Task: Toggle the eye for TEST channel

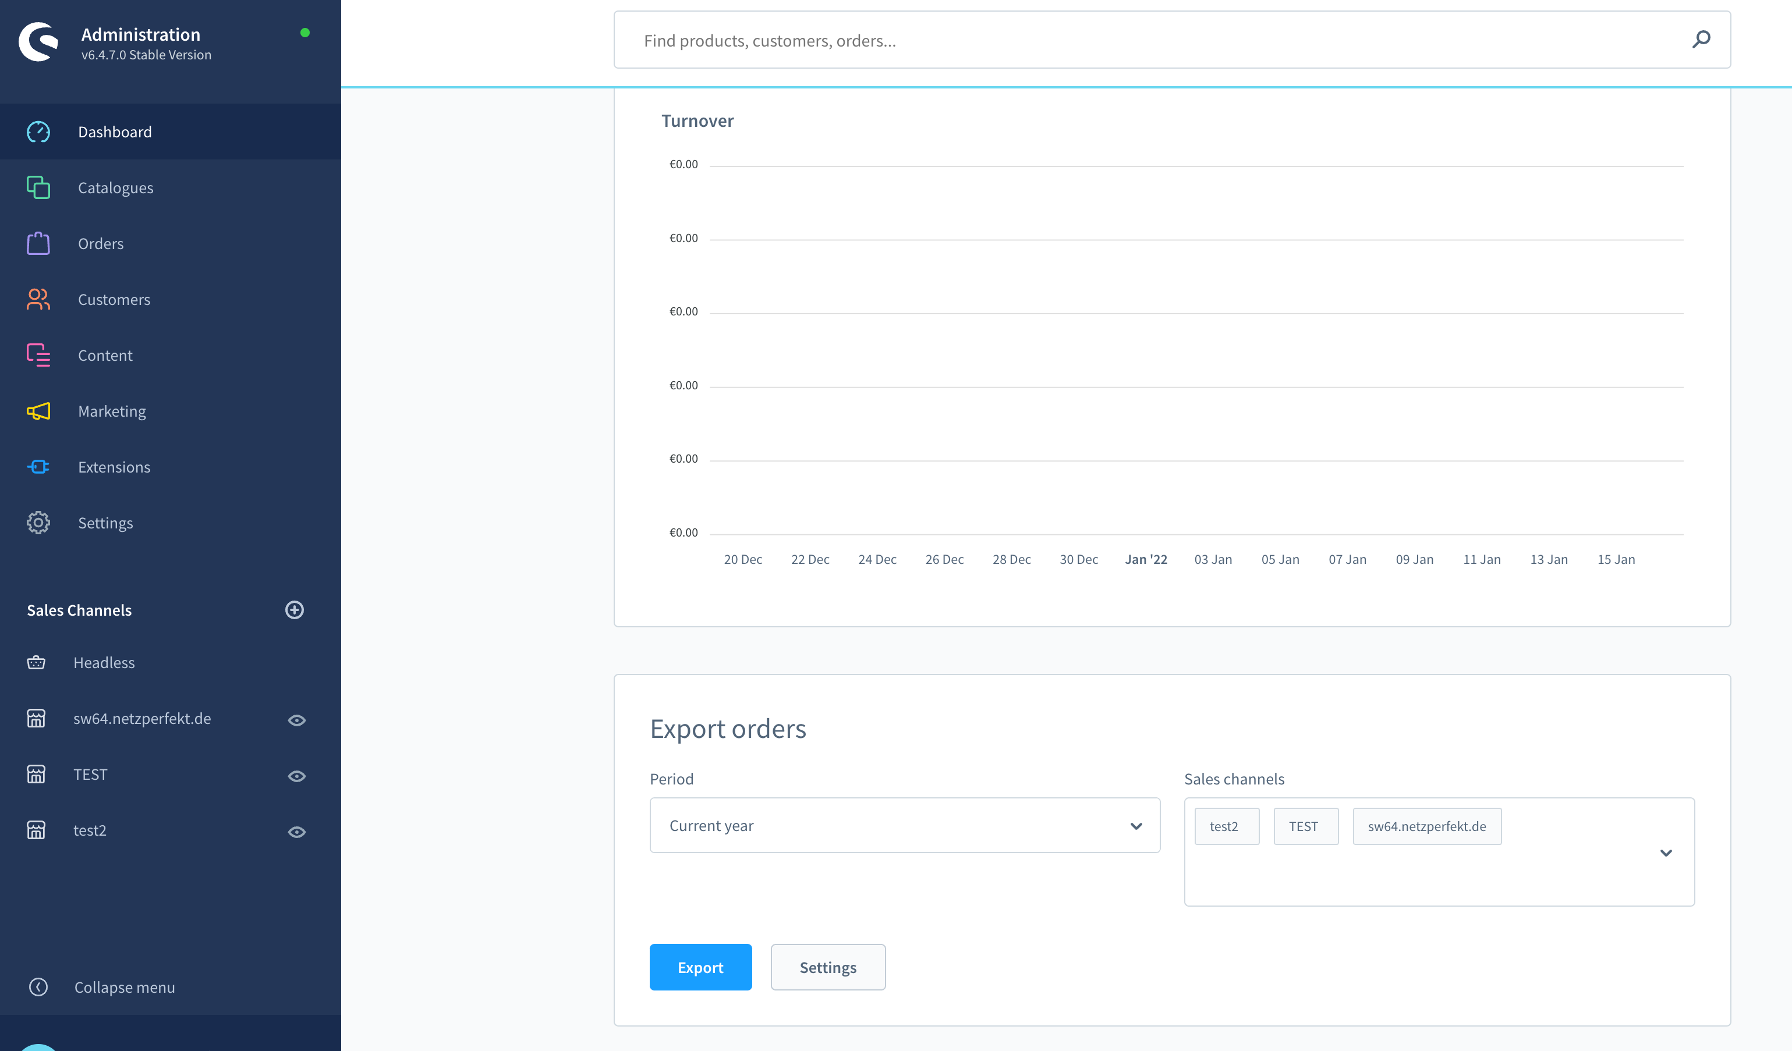Action: (x=296, y=776)
